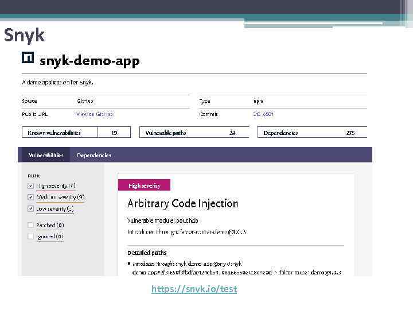Click the Vulnerable paths 24 counter box
Image resolution: width=413 pixels, height=310 pixels.
tap(194, 133)
